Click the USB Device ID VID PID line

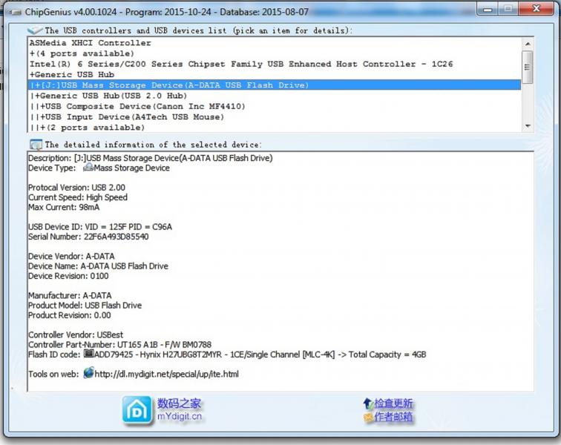[100, 227]
